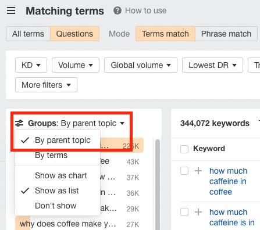This screenshot has width=260, height=230.
Task: Choose Show as list option
Action: pos(58,191)
